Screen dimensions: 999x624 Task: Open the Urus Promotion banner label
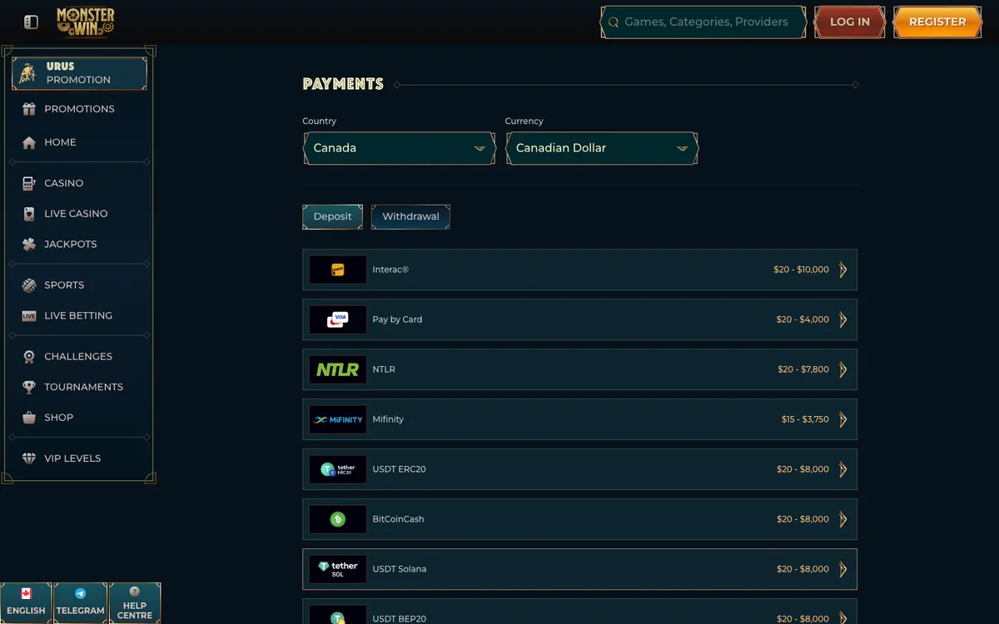(78, 73)
